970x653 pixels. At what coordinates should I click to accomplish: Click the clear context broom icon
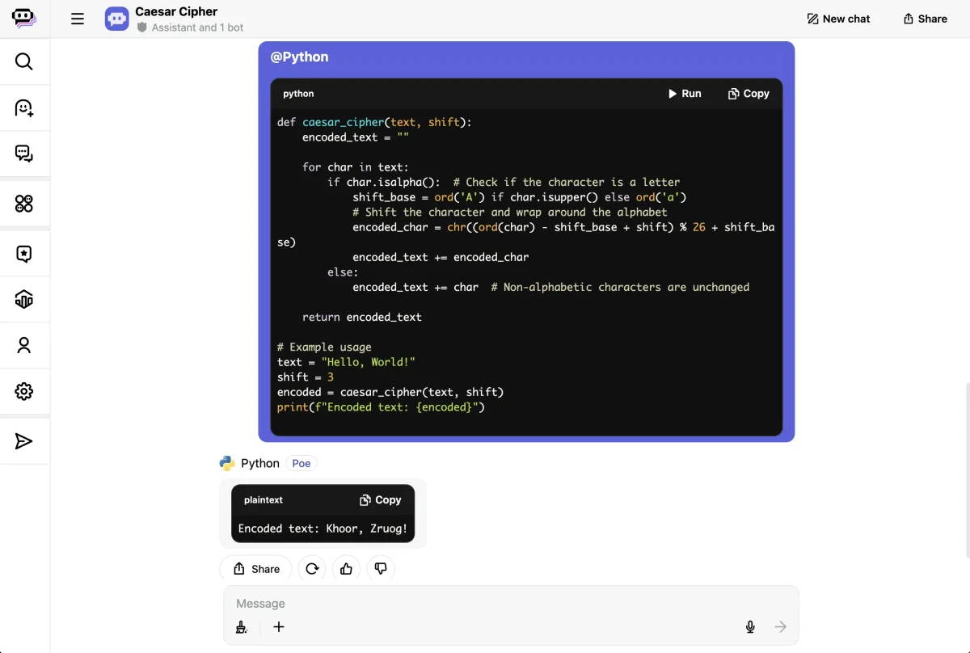pos(241,627)
